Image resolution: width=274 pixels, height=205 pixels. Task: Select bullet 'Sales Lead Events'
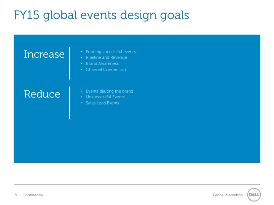coord(103,103)
